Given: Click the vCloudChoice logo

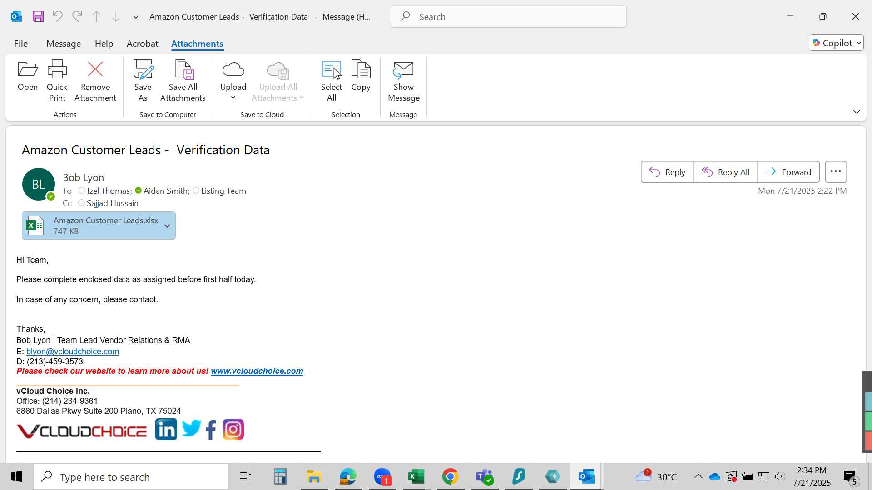Looking at the screenshot, I should pos(82,431).
